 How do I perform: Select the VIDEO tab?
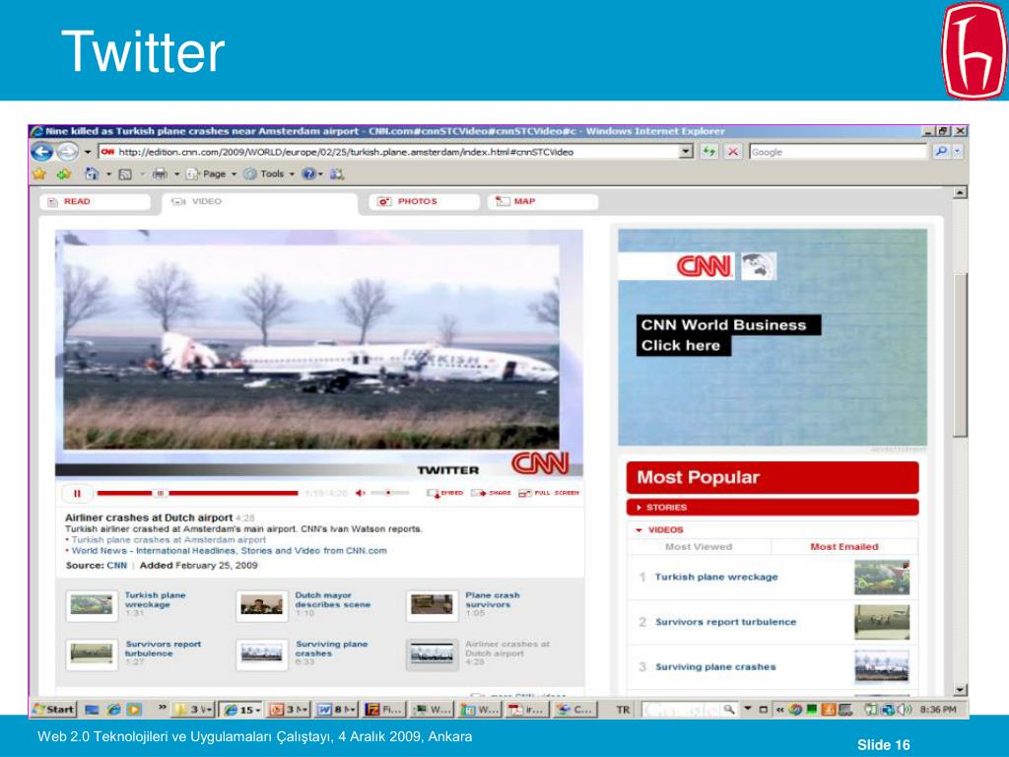[260, 201]
